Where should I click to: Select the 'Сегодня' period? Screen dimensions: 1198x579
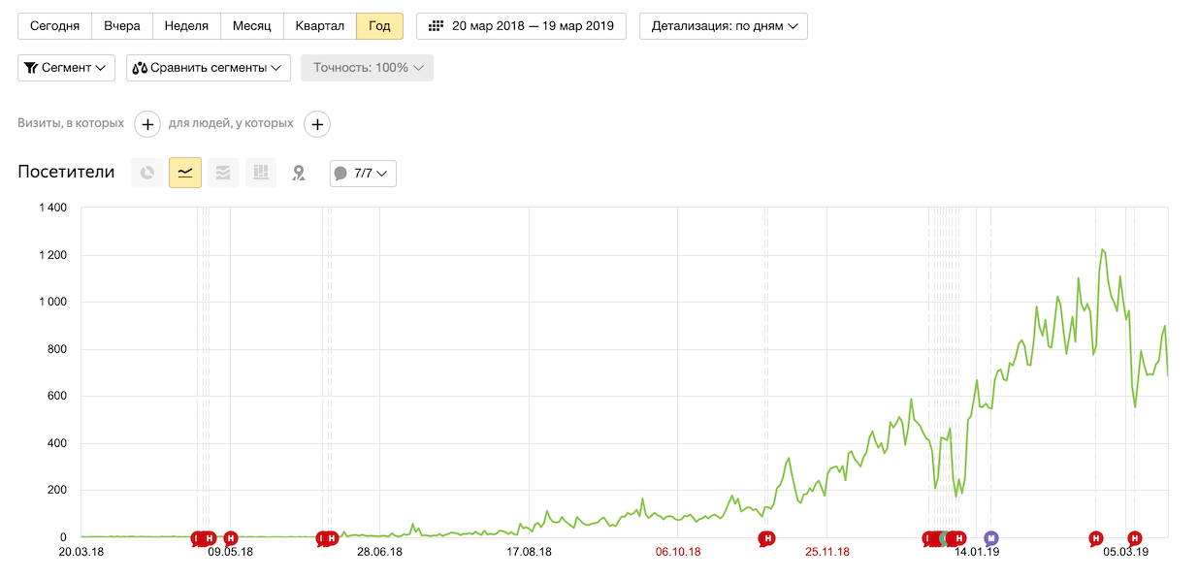click(x=55, y=26)
